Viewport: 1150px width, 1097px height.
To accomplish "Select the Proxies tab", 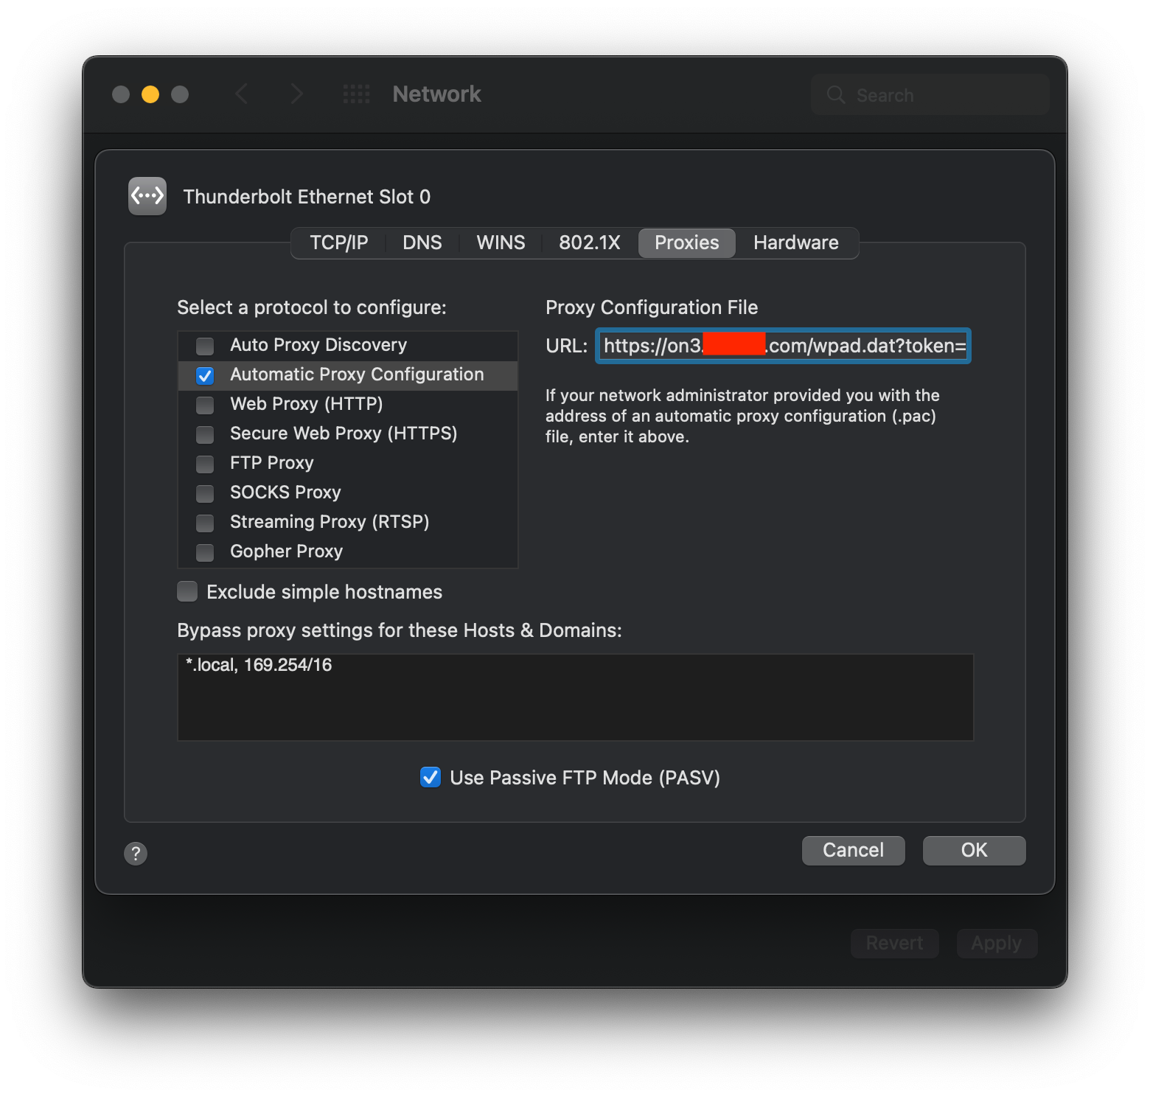I will tap(687, 243).
